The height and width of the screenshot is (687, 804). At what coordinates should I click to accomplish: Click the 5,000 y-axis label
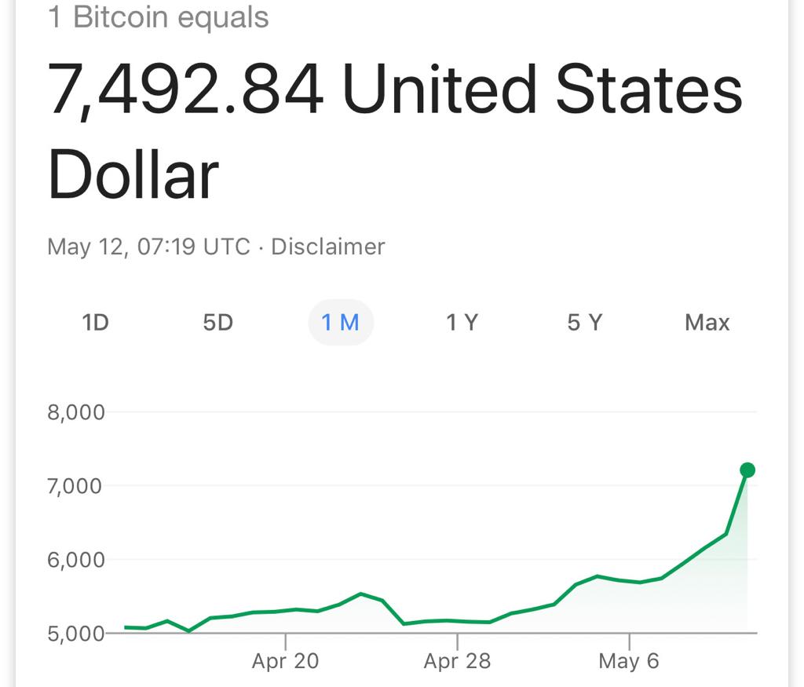[76, 634]
